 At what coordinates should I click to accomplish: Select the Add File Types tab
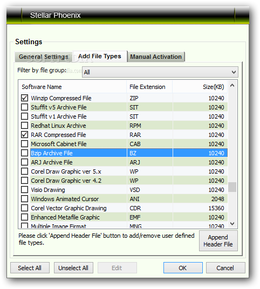click(100, 56)
